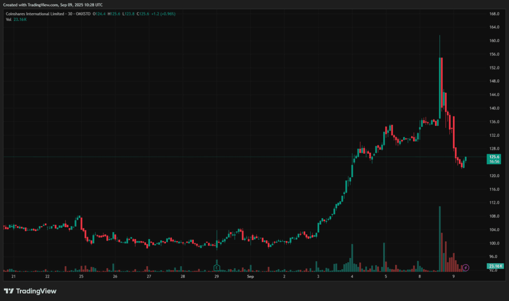
Task: Click the date label 21 on time axis
Action: tap(13, 276)
